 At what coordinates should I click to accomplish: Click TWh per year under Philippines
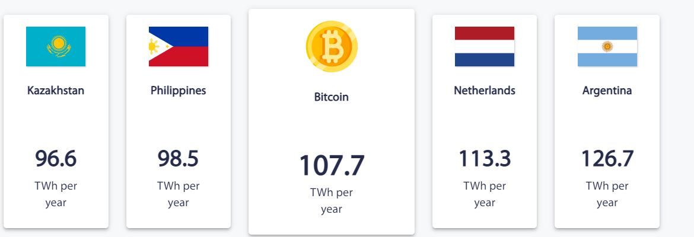click(x=178, y=194)
